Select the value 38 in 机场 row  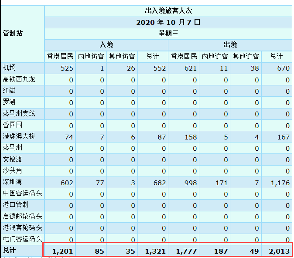(255, 68)
